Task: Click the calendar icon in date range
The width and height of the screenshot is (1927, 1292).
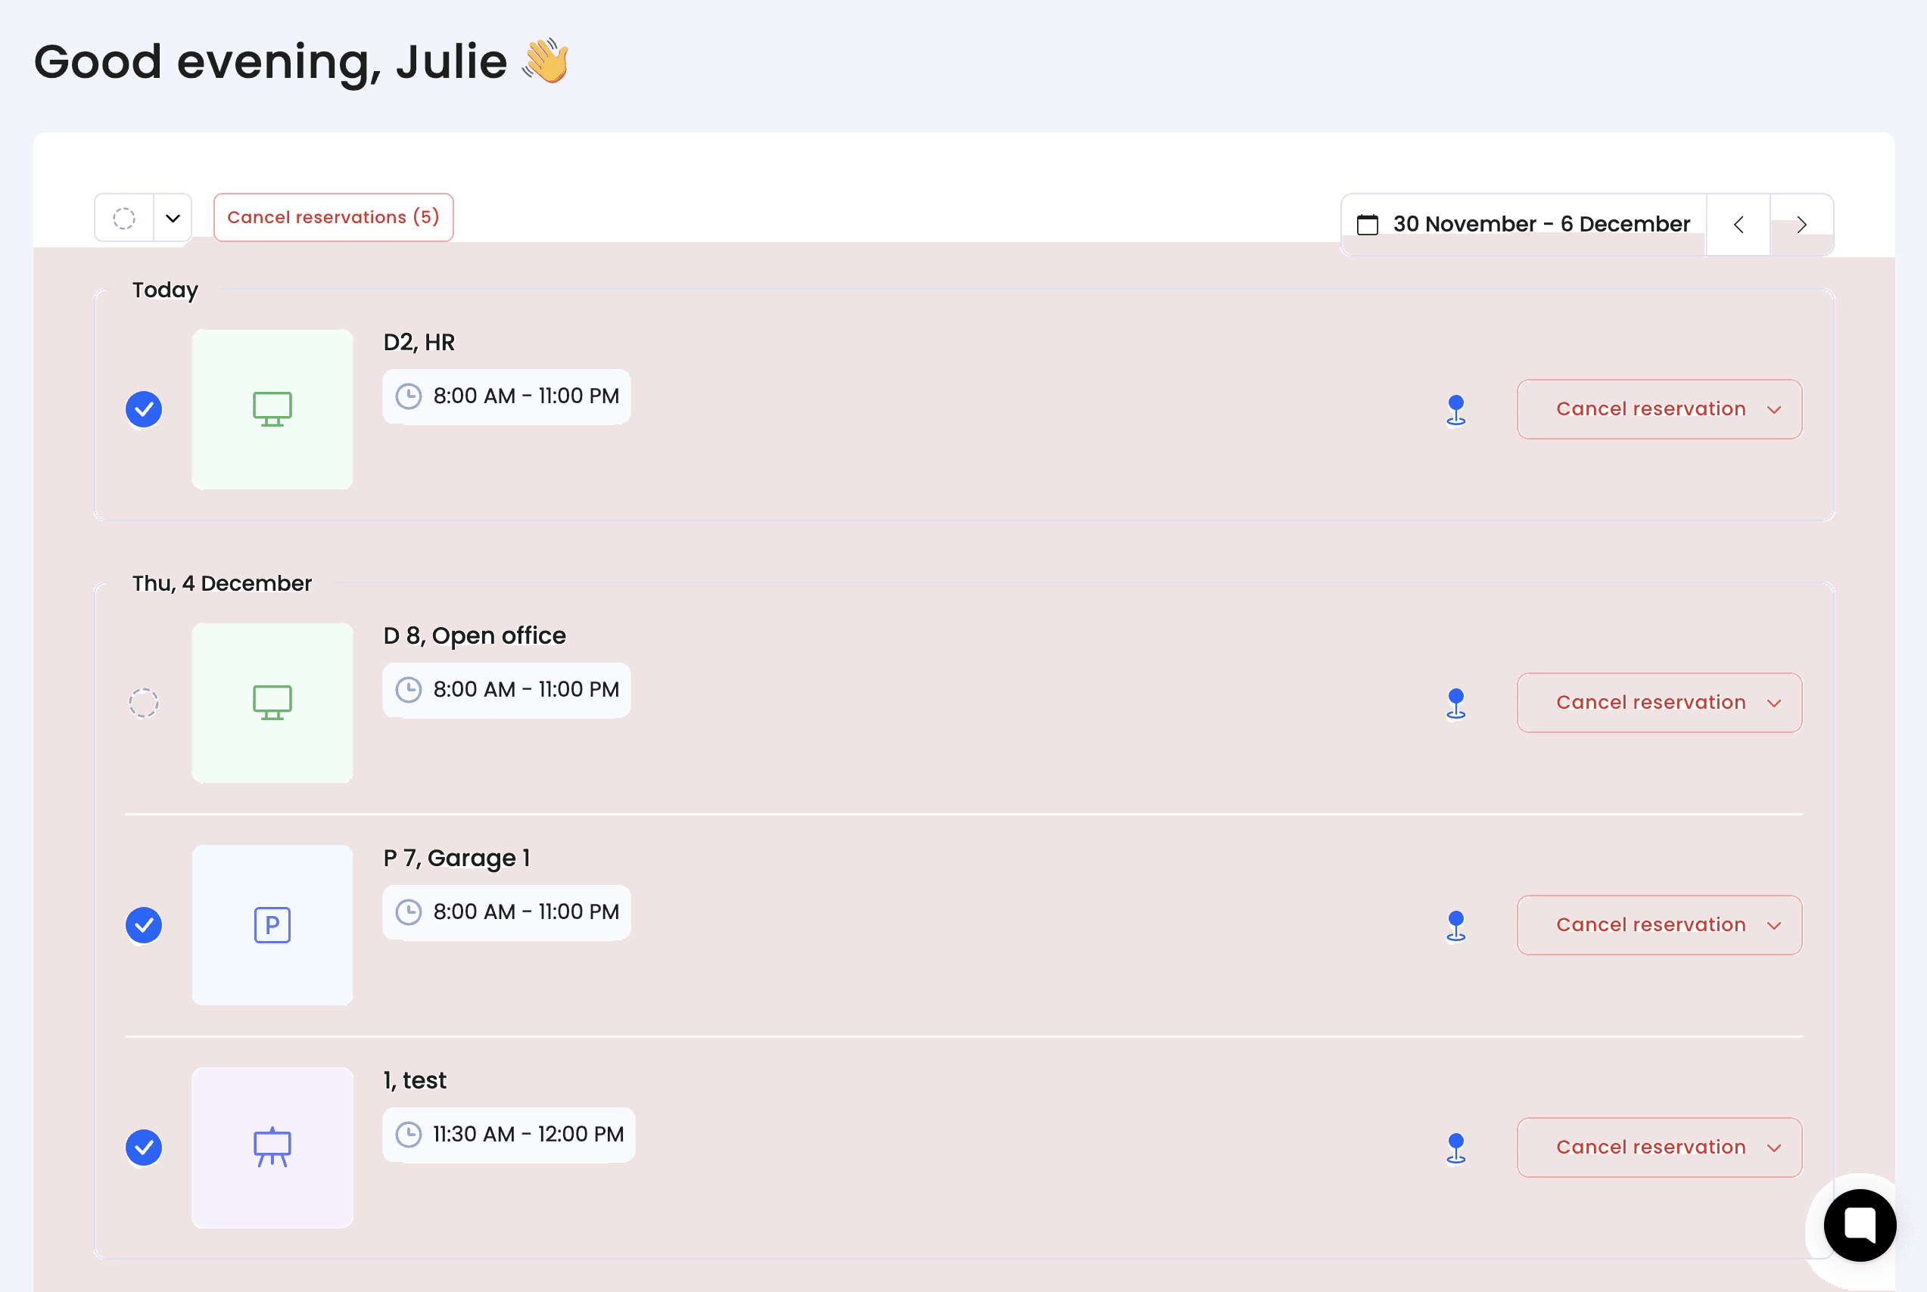Action: pyautogui.click(x=1368, y=224)
